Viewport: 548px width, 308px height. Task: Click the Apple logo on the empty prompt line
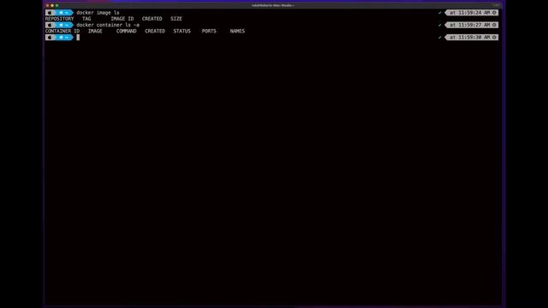(x=50, y=38)
